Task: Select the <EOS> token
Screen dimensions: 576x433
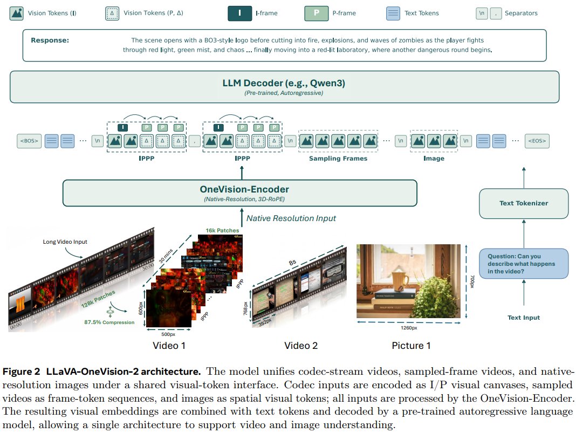Action: [x=537, y=141]
